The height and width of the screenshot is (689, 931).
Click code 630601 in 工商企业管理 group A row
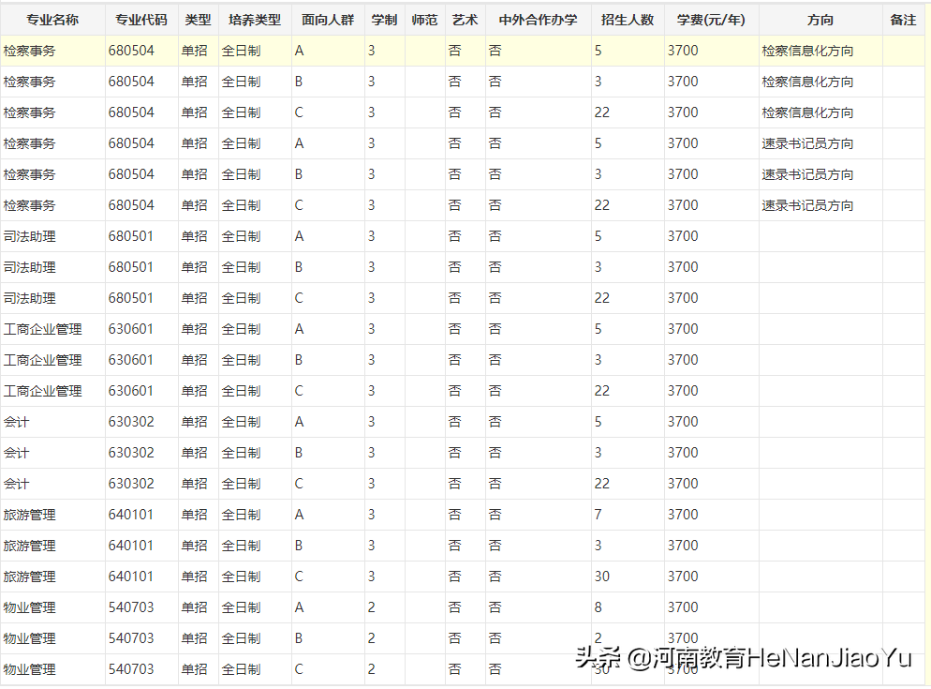coord(130,329)
